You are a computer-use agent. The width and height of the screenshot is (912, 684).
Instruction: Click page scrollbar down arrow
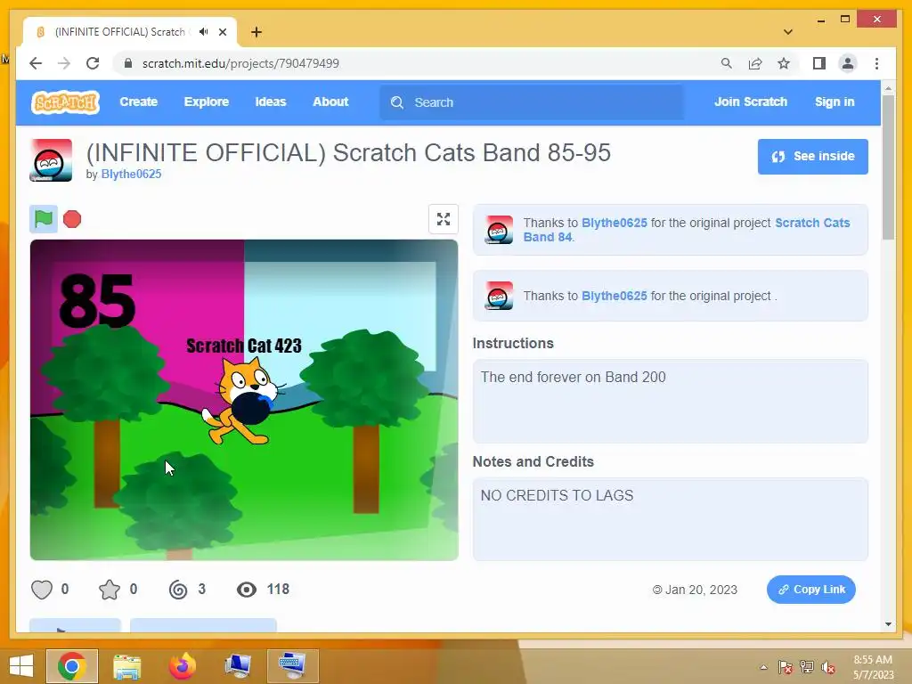click(x=888, y=624)
